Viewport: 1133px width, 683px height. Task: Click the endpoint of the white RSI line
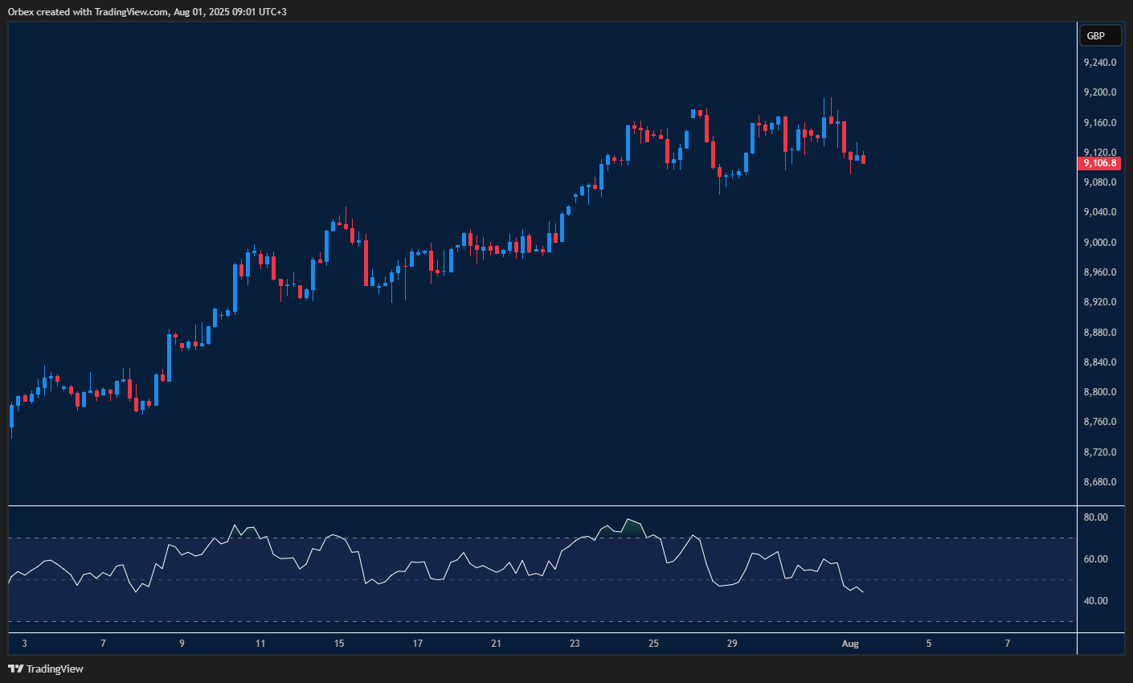pyautogui.click(x=863, y=593)
